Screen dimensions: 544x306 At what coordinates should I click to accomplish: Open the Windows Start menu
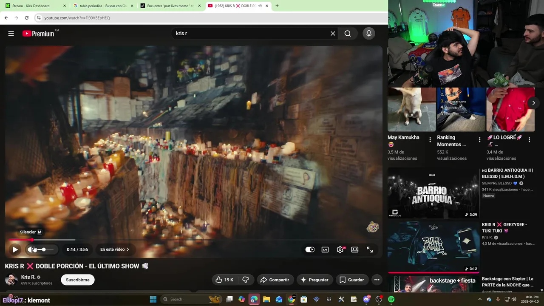coord(153,299)
